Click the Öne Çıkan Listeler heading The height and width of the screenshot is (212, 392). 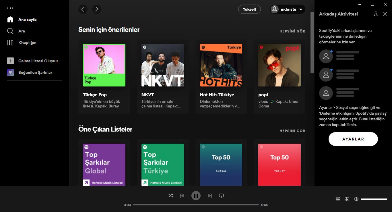click(x=105, y=129)
